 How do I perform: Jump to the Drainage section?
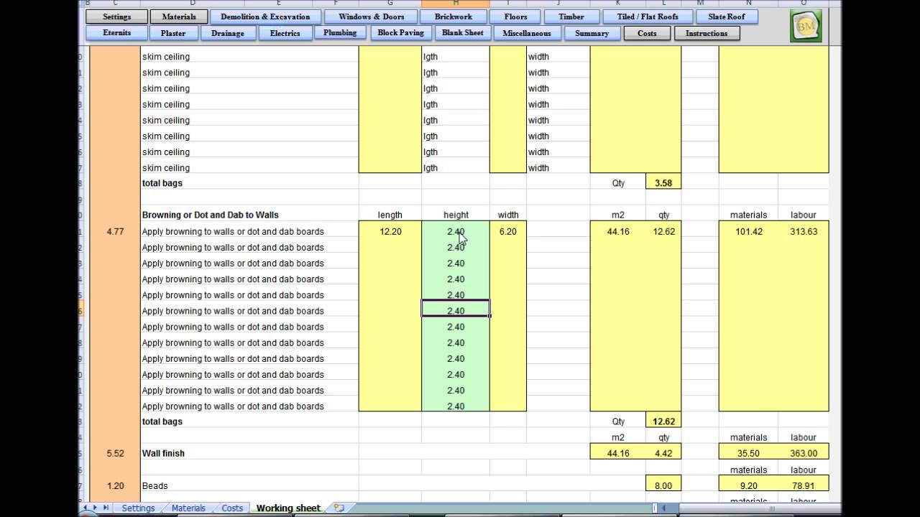click(x=227, y=33)
